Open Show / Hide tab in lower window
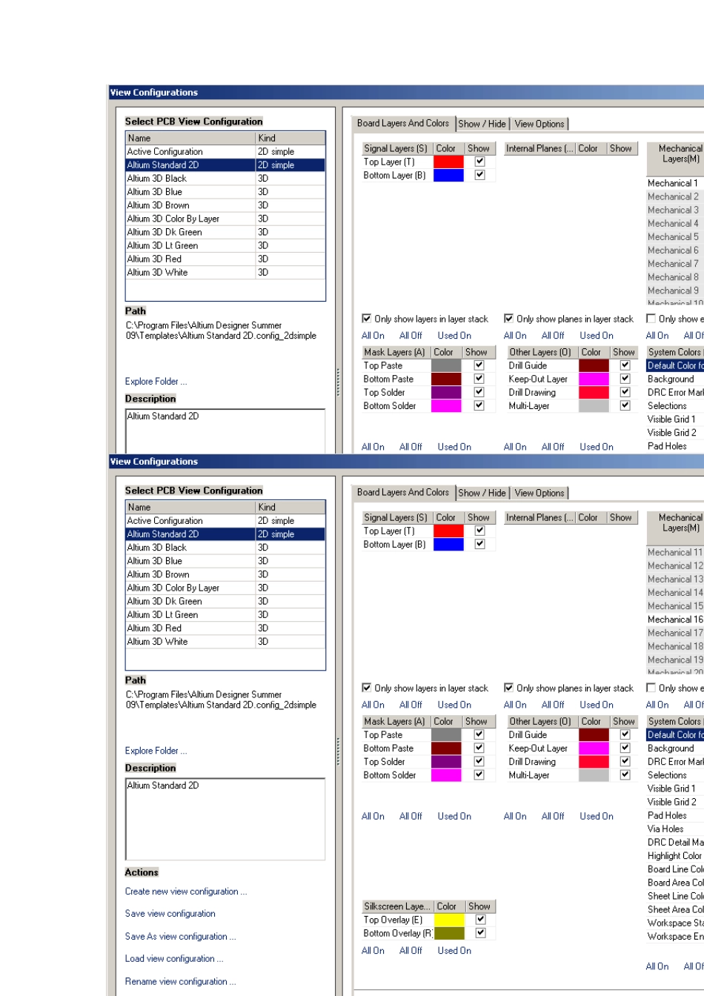Viewport: 704px width, 996px height. tap(482, 493)
